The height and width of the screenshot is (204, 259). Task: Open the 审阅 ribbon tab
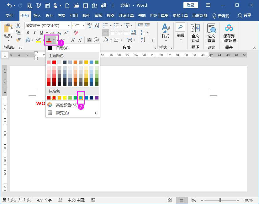[x=98, y=15]
